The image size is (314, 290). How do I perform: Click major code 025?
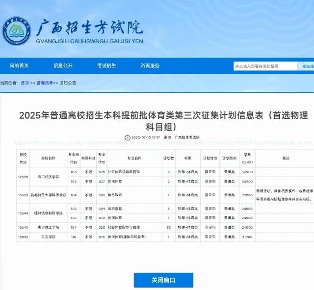coord(102,172)
